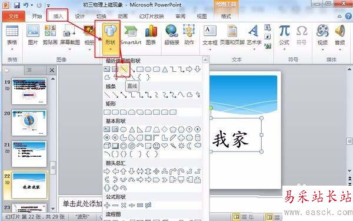Screen dimensions: 353x221
Task: Switch to normal view in status bar
Action: [x=236, y=217]
